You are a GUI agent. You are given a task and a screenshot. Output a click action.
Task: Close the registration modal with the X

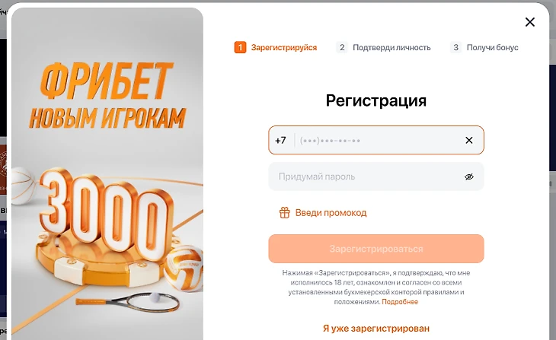point(530,22)
